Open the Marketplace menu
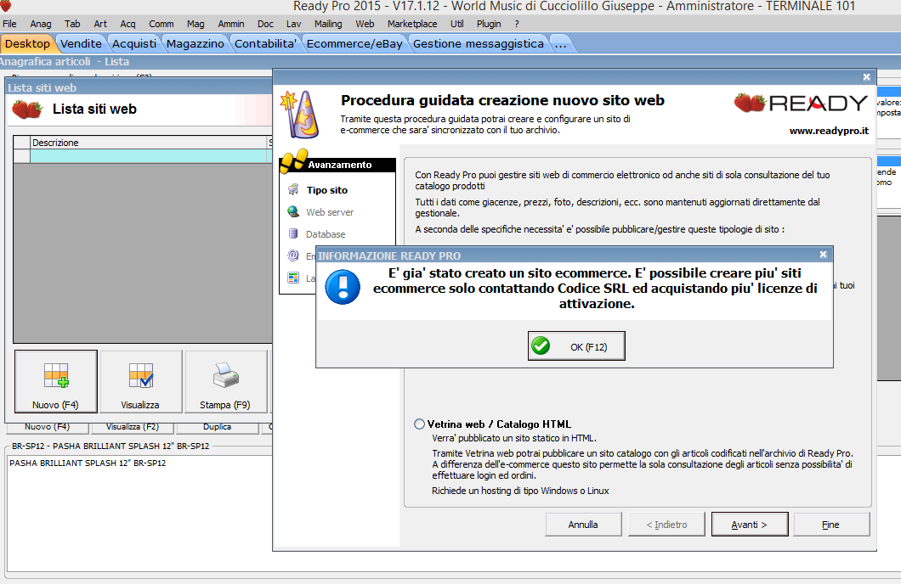Image resolution: width=901 pixels, height=584 pixels. click(412, 24)
